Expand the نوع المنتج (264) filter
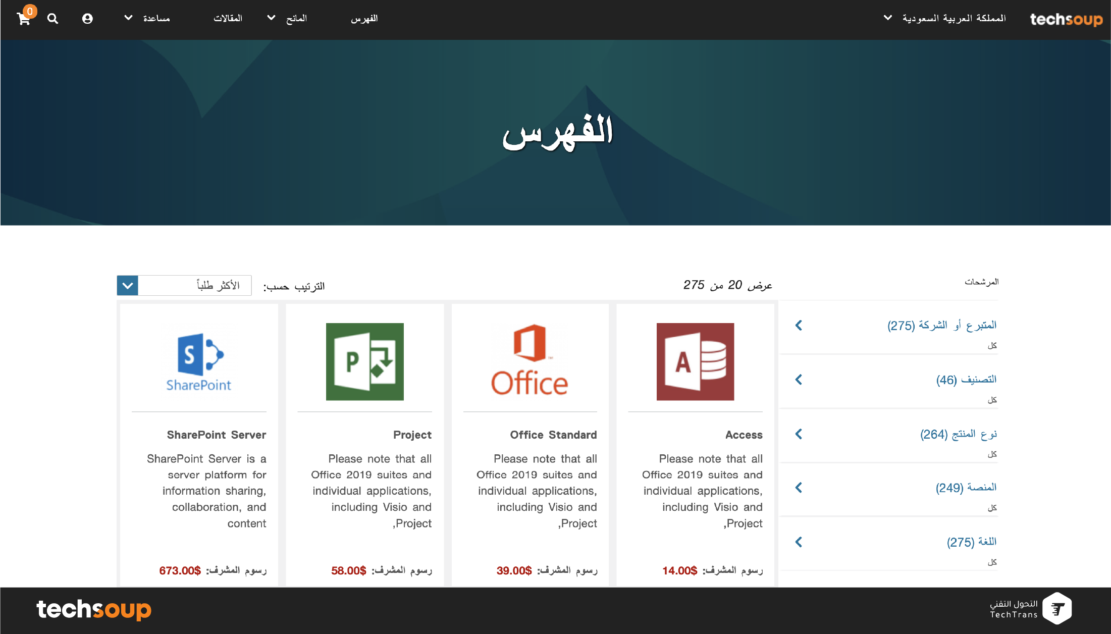This screenshot has width=1111, height=634. (x=799, y=434)
